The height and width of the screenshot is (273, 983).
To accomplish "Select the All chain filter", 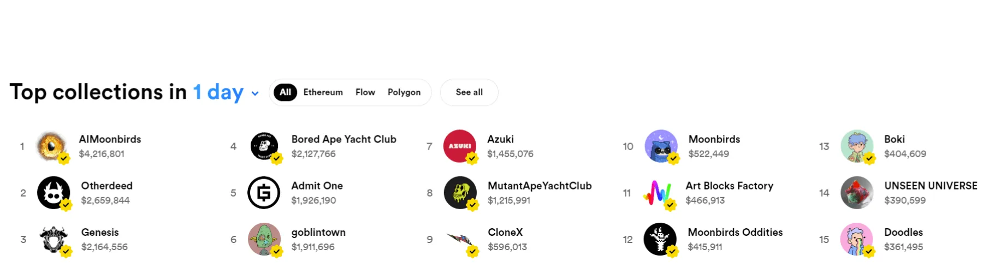I will 285,92.
